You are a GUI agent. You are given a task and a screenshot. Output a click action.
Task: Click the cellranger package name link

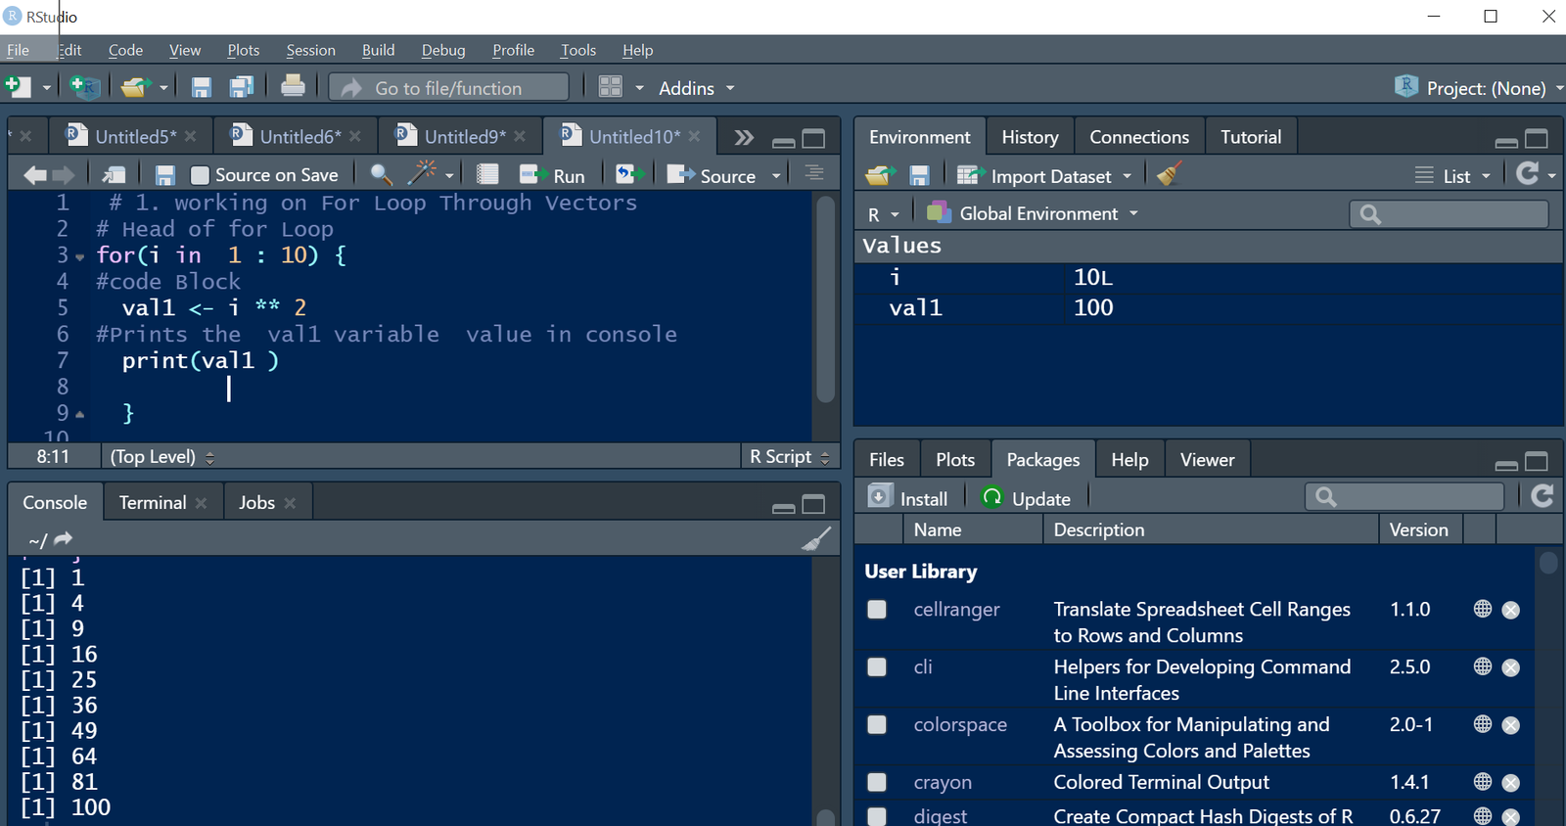coord(956,610)
